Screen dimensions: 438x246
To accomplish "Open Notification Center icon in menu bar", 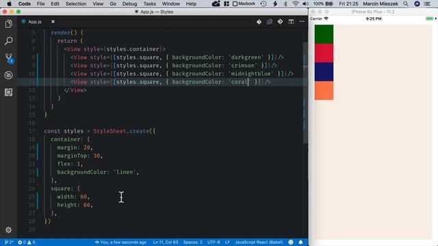I will click(x=427, y=3).
